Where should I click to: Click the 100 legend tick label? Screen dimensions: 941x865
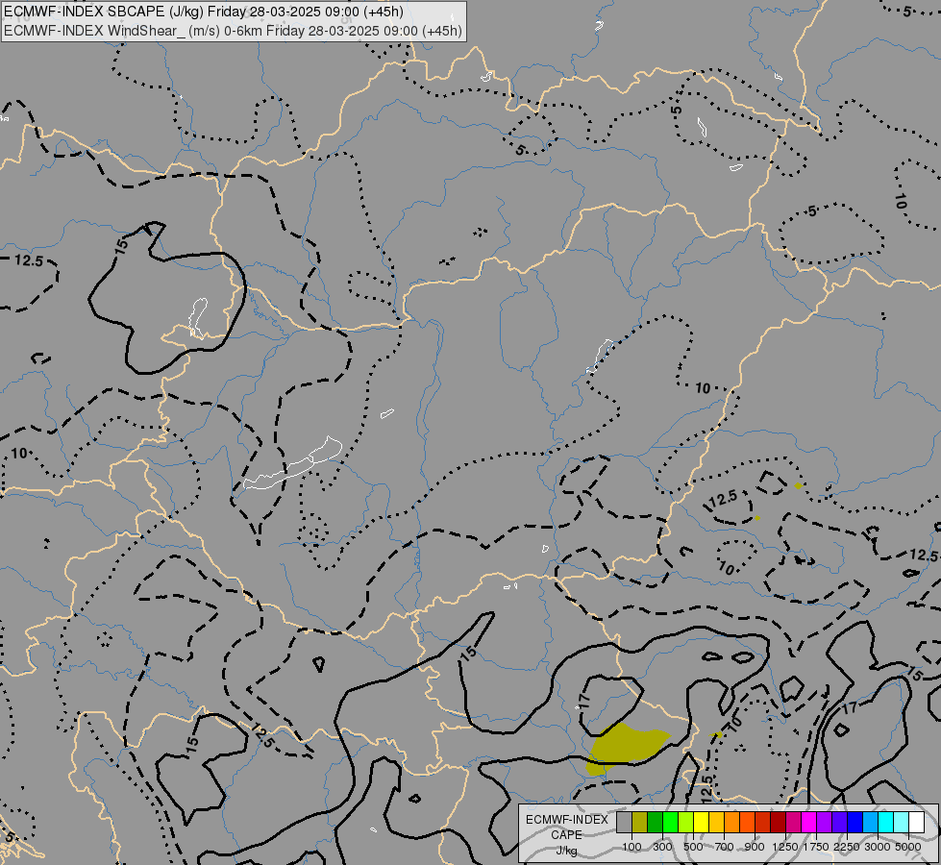631,847
